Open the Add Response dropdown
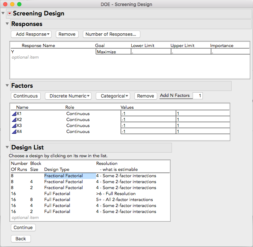253x247 pixels. [x=31, y=34]
